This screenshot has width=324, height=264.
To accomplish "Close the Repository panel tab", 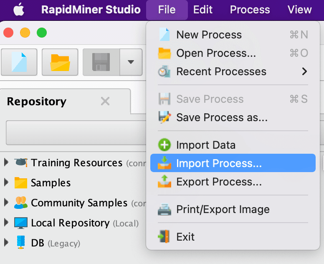I will click(105, 101).
